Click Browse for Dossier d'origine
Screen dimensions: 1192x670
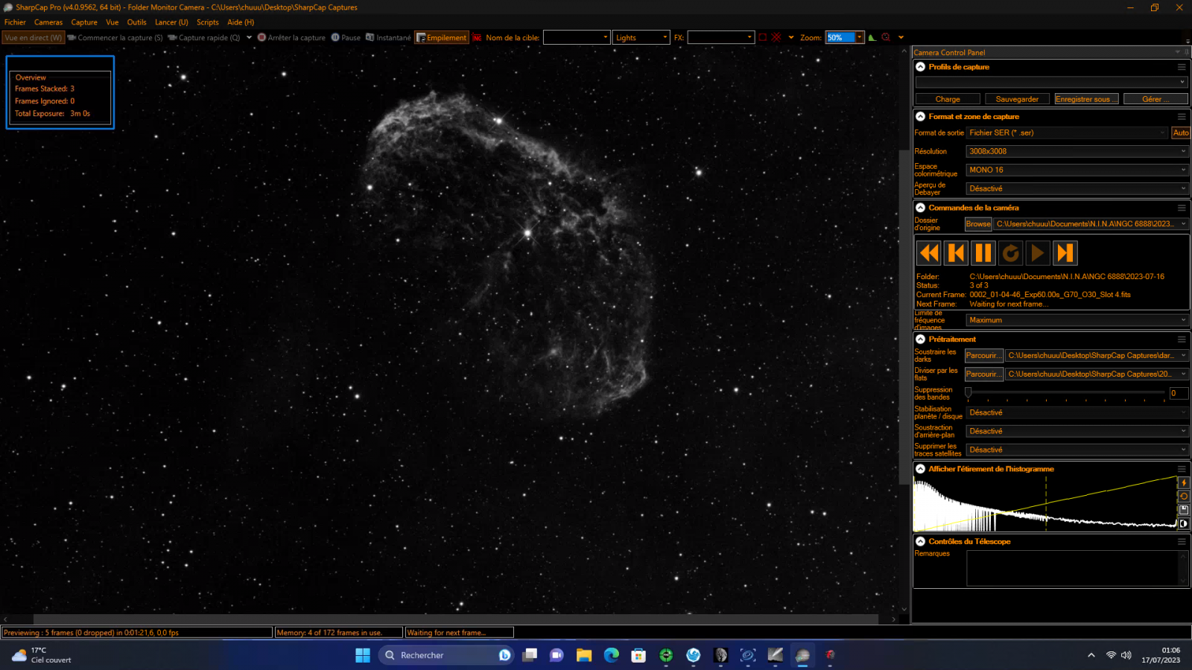tap(977, 224)
